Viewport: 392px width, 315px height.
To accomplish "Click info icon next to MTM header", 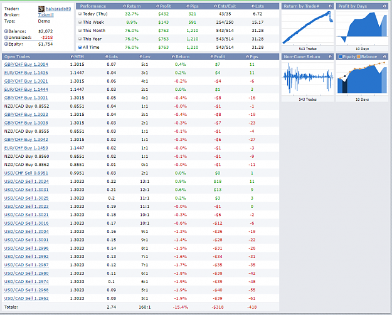I will [x=72, y=56].
